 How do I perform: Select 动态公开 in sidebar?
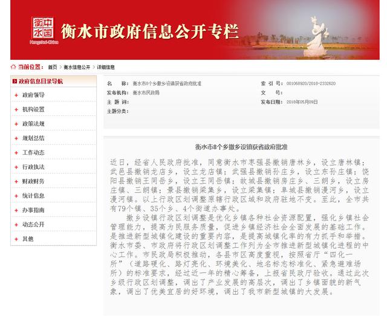point(33,225)
